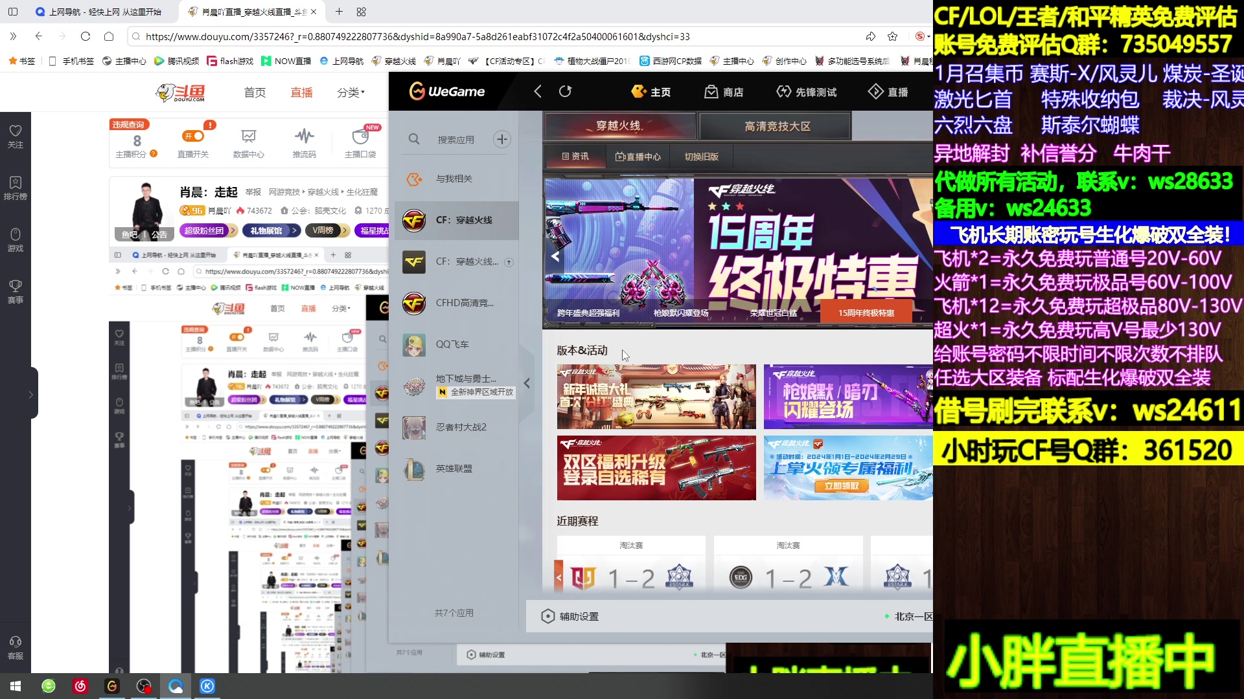Open the 直播中心 sub-tab in WeGame
The width and height of the screenshot is (1244, 699).
(x=638, y=157)
